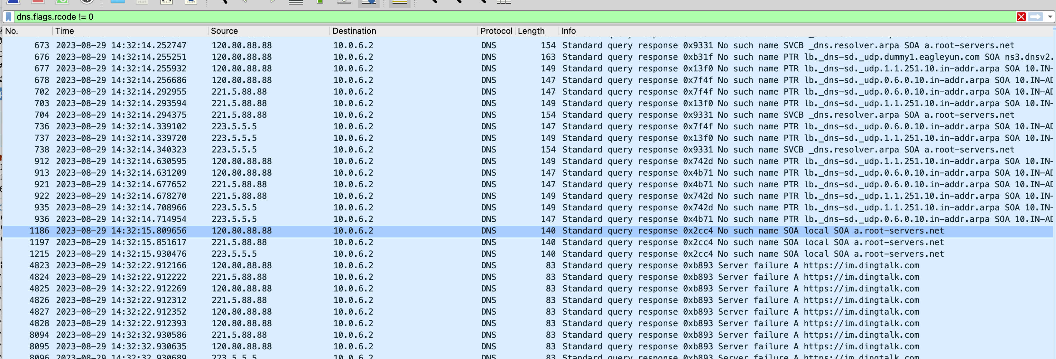Select packet 704 SVCB response
This screenshot has height=359, width=1056.
coord(528,115)
